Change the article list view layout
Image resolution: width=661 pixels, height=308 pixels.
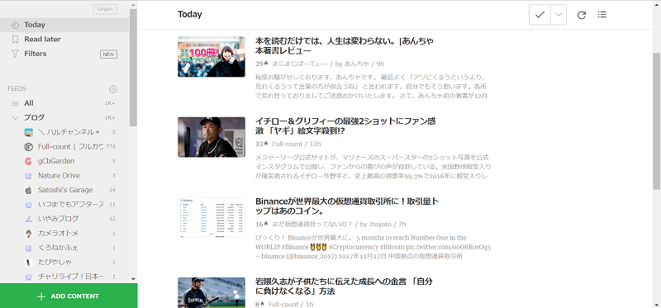pyautogui.click(x=602, y=15)
